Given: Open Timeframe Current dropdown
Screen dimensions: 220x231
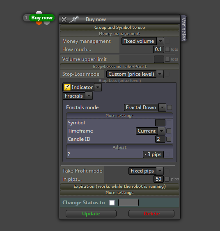Looking at the screenshot, I should (x=151, y=131).
